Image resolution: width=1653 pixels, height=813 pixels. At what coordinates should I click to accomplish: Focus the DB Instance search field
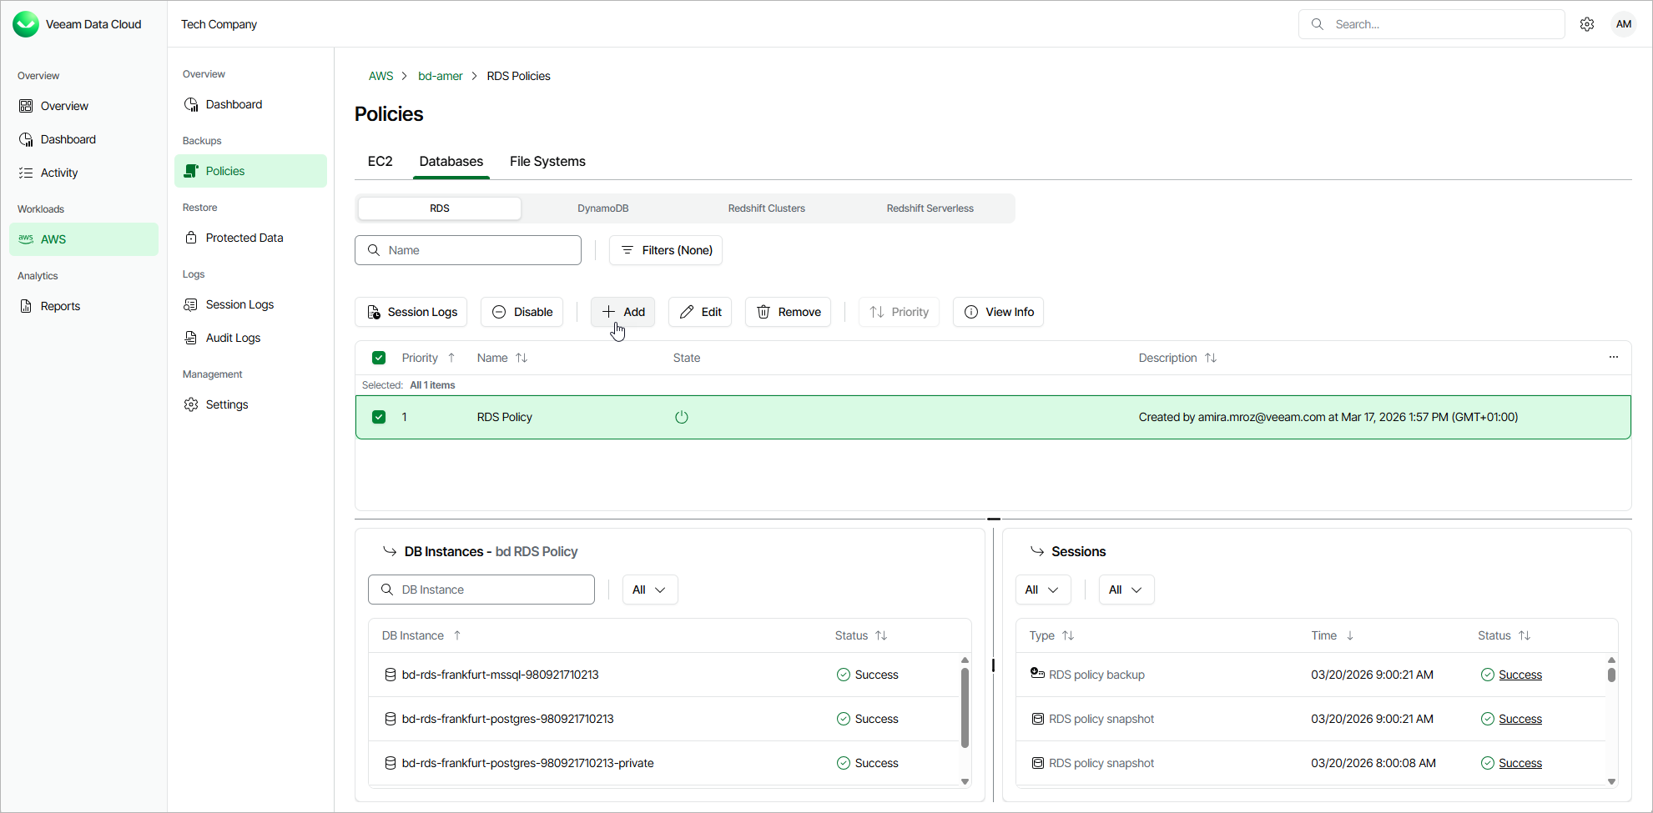[x=481, y=590]
